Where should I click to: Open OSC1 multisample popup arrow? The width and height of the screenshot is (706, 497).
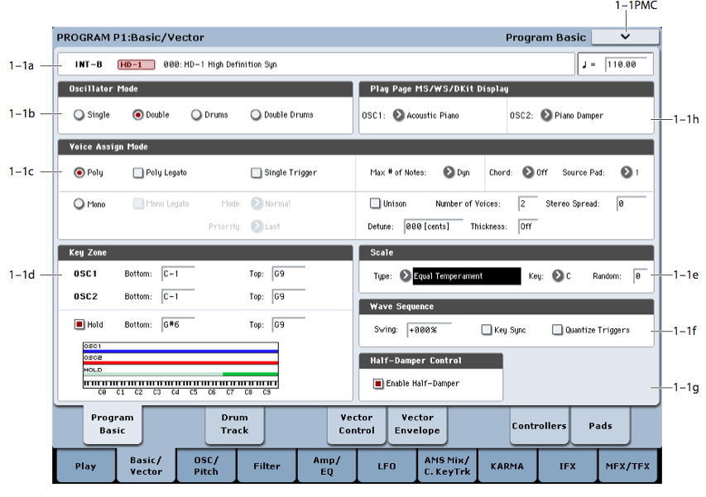coord(398,115)
